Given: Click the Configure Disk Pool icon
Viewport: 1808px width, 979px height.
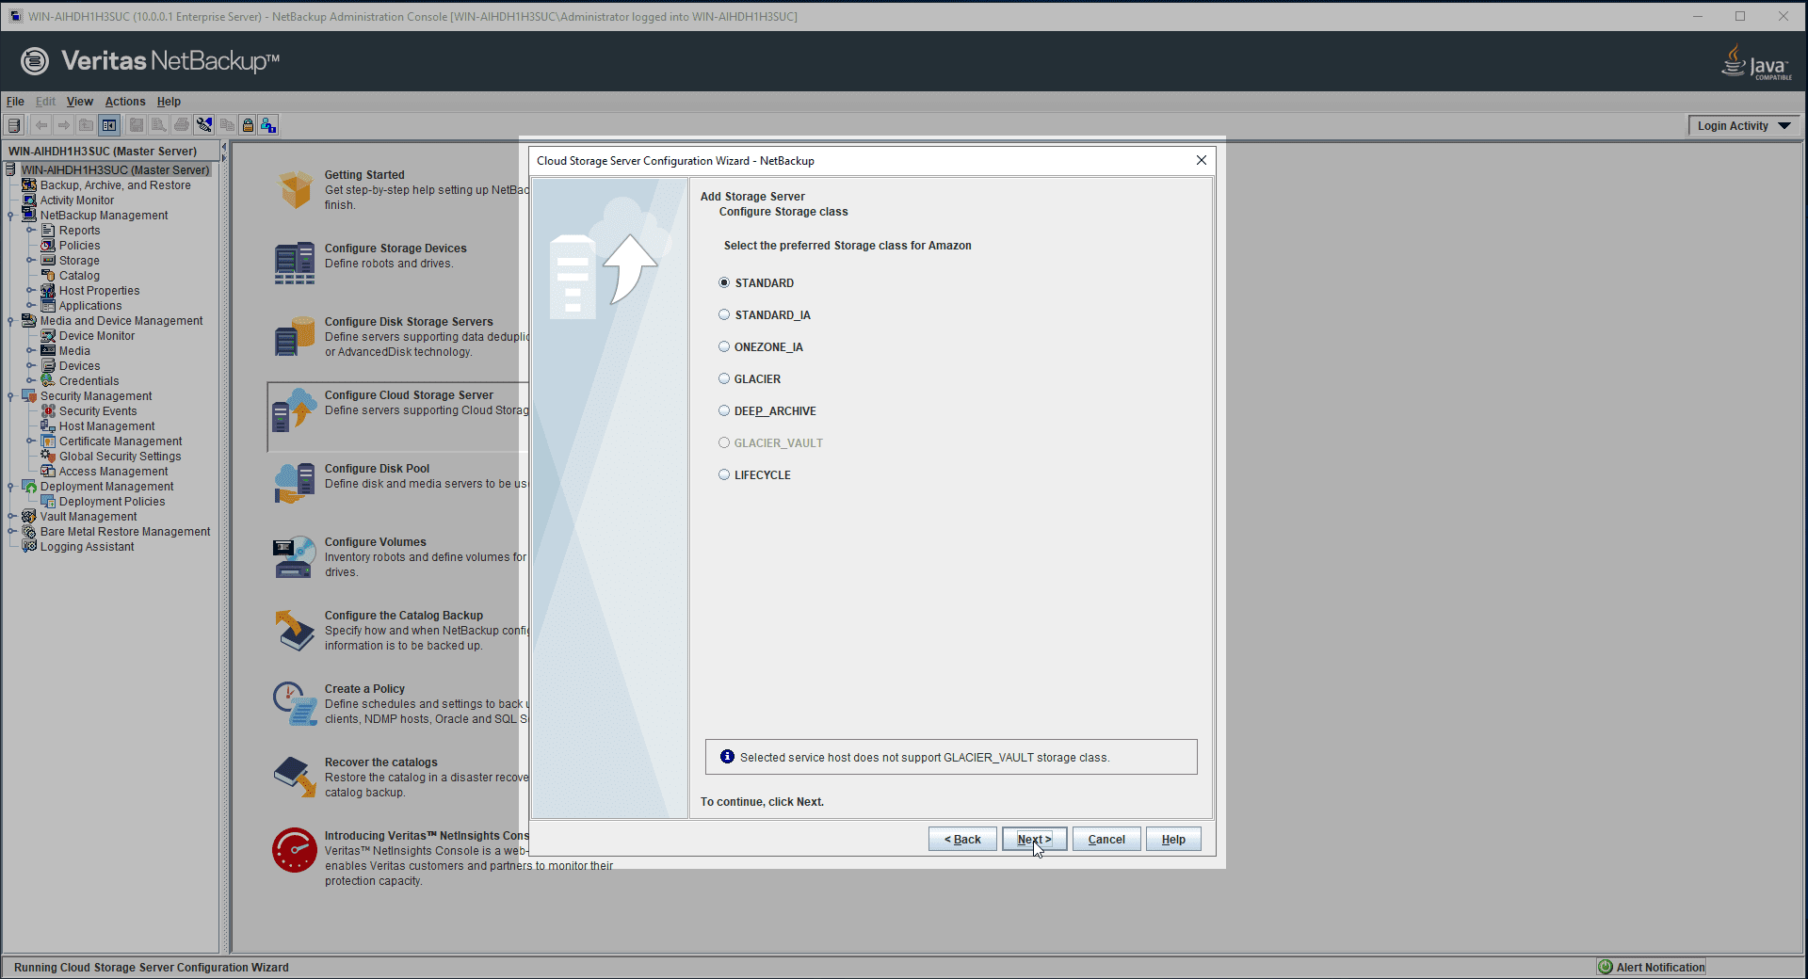Looking at the screenshot, I should tap(295, 483).
